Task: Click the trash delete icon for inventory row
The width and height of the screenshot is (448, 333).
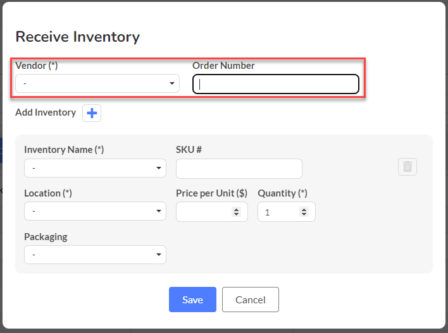Action: click(x=408, y=167)
